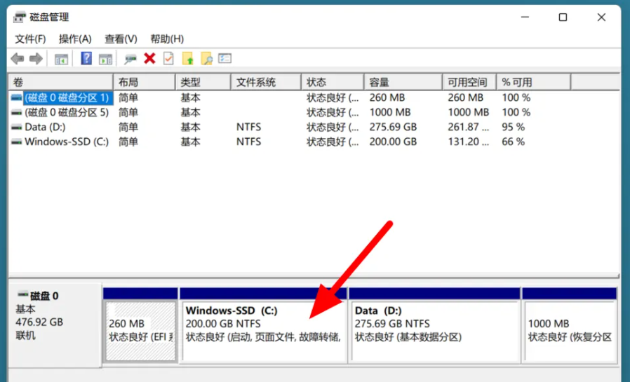This screenshot has width=630, height=382.
Task: Click the folder with magnifier icon
Action: tap(206, 59)
